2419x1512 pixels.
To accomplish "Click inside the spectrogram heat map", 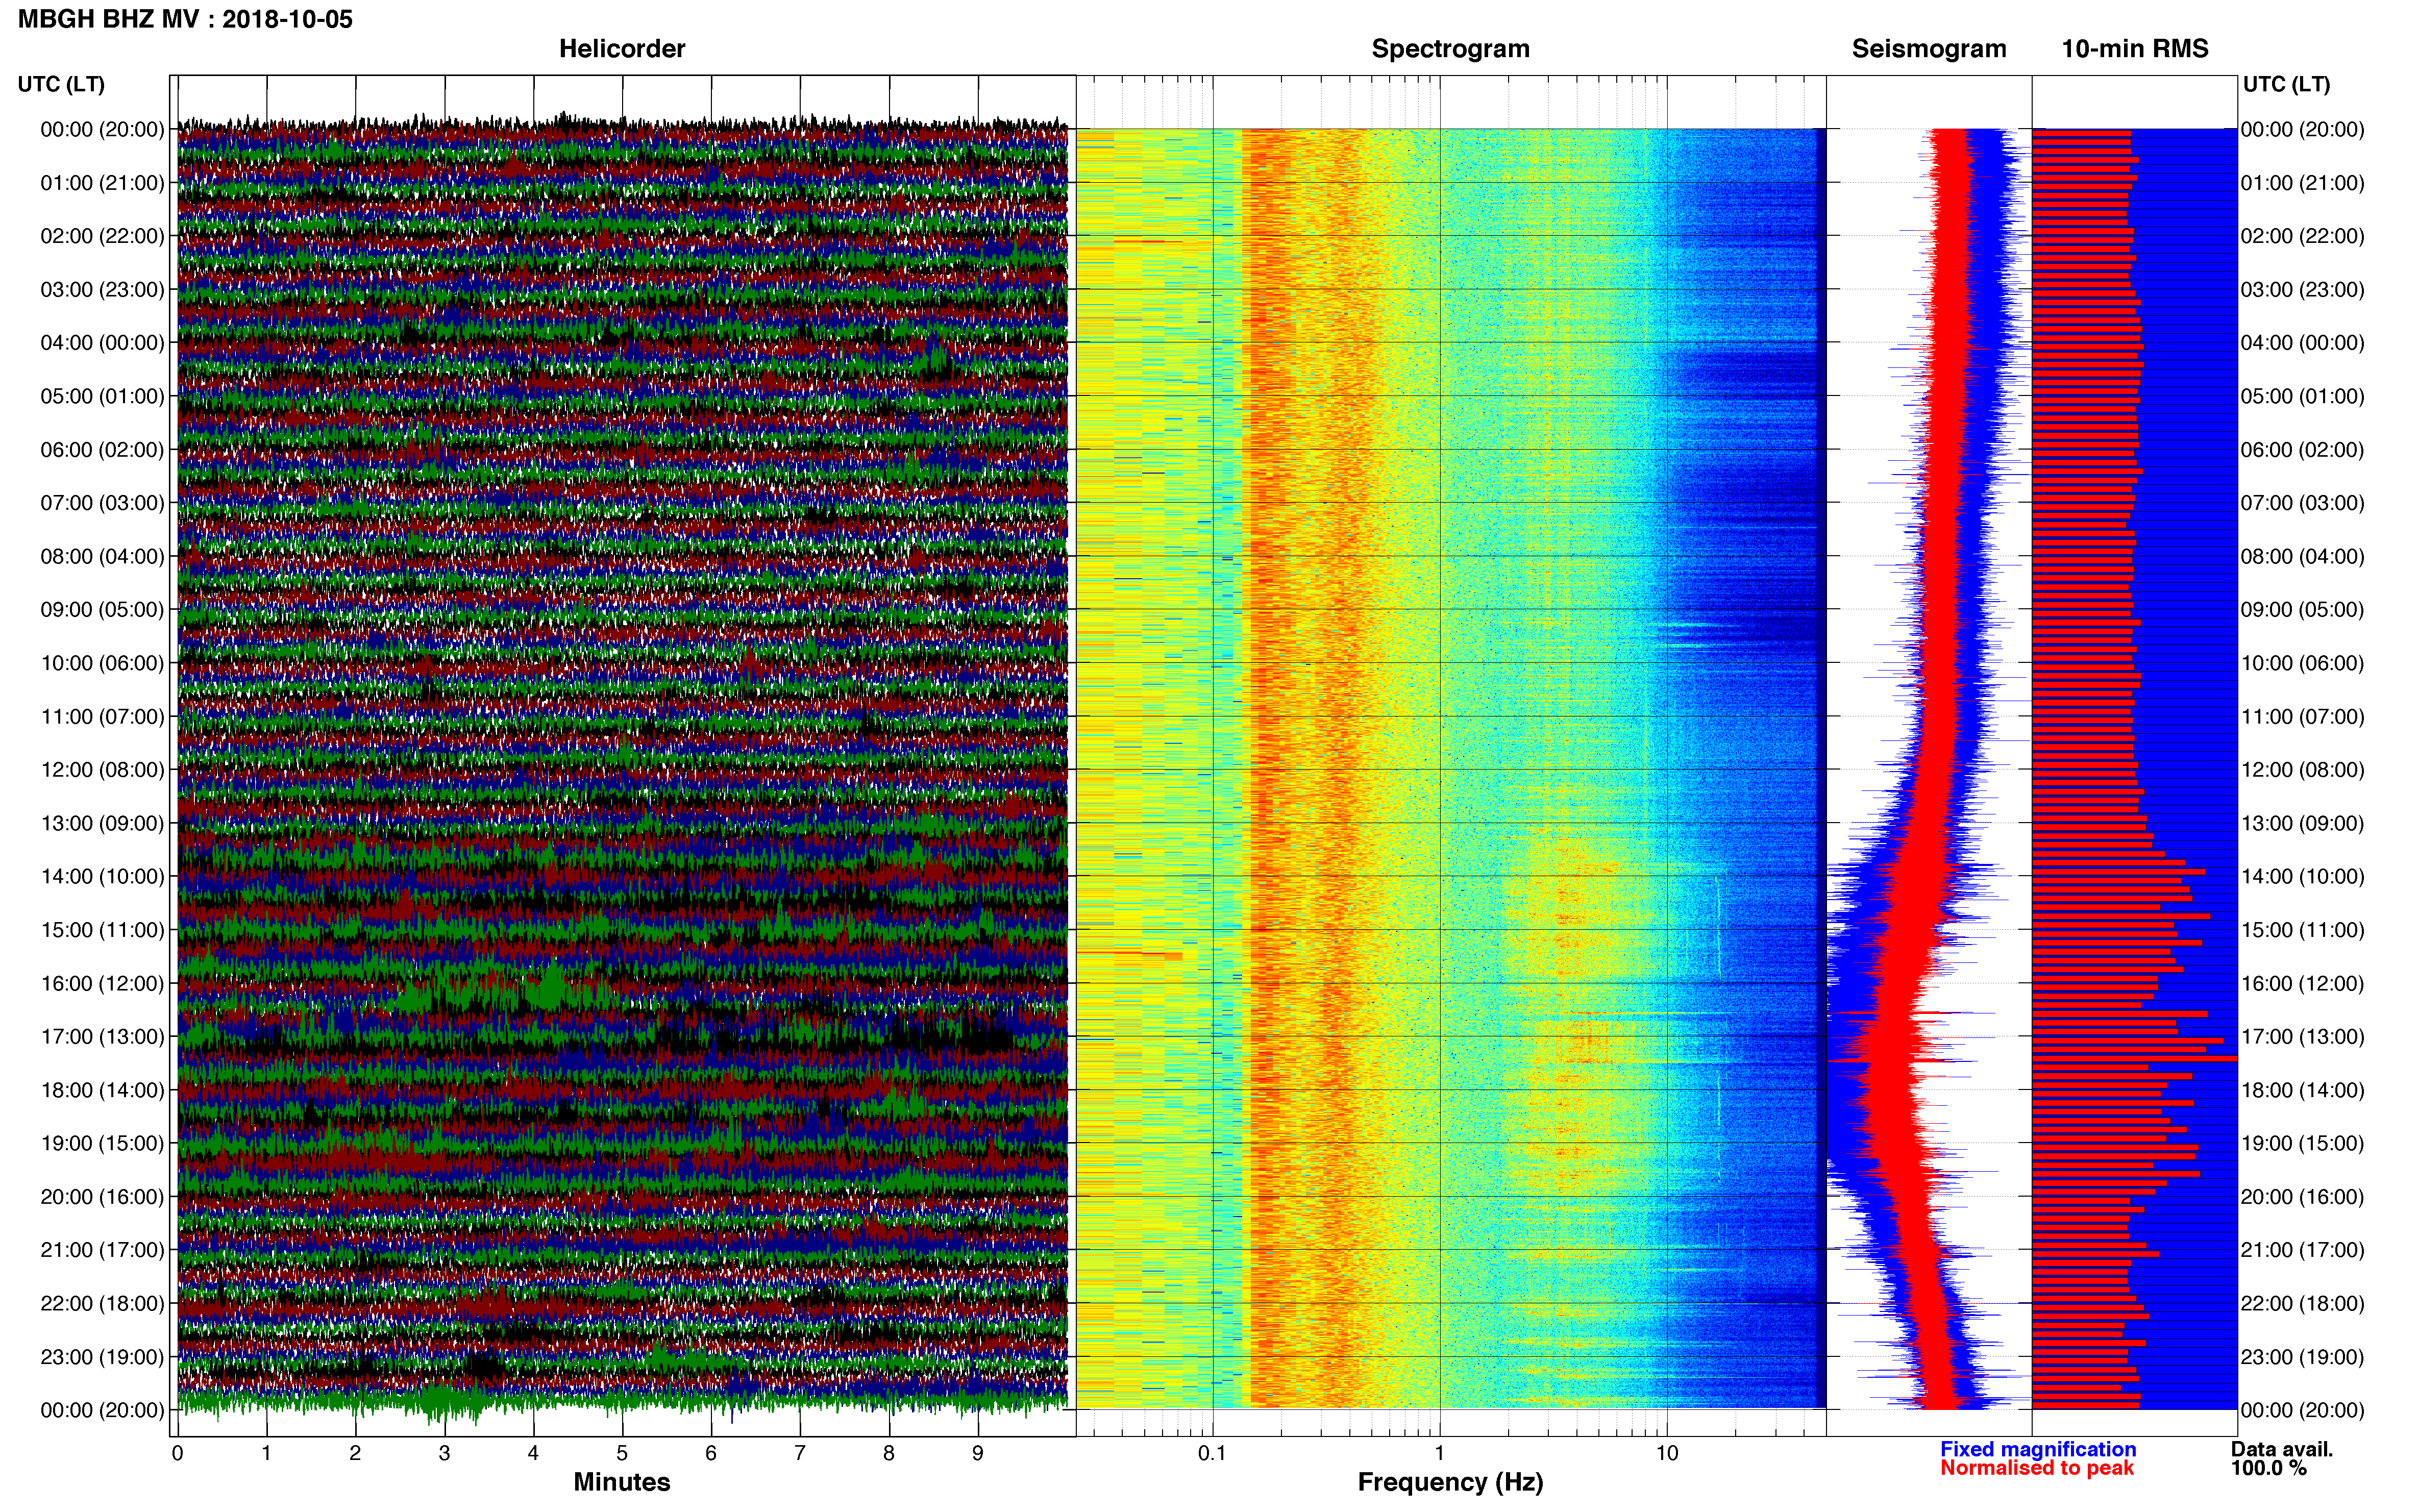I will [x=1450, y=769].
